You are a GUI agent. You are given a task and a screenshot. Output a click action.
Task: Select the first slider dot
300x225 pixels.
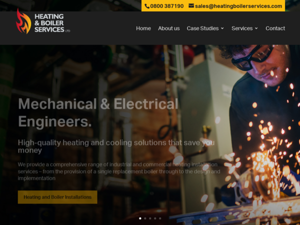click(140, 218)
